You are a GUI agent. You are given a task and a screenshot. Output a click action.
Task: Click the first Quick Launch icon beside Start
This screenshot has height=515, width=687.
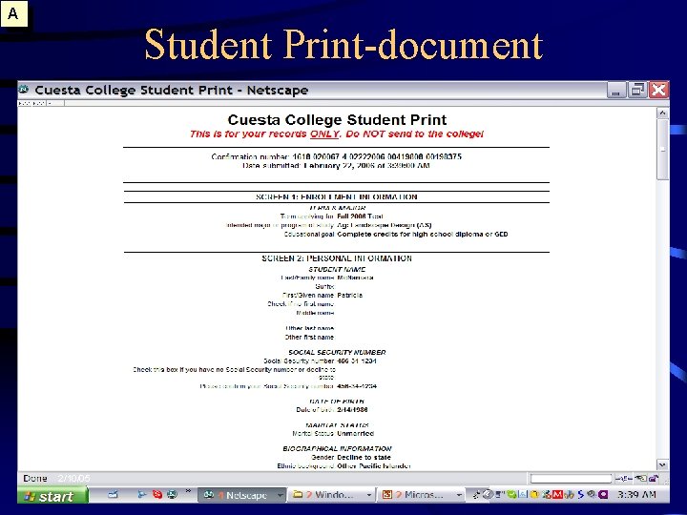[x=113, y=494]
